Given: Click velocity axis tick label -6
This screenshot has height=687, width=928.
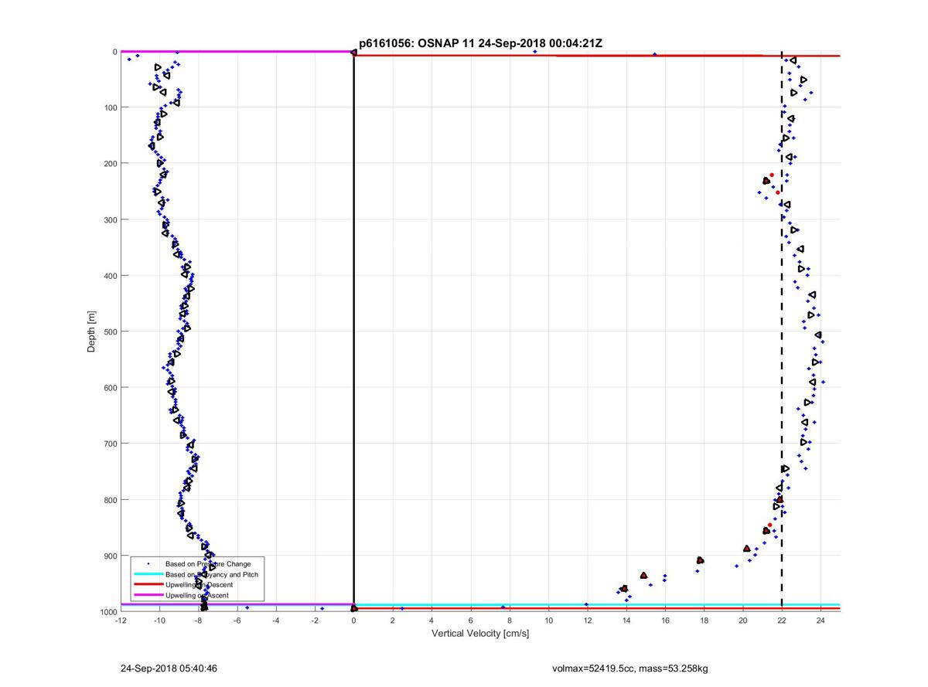Looking at the screenshot, I should click(237, 621).
